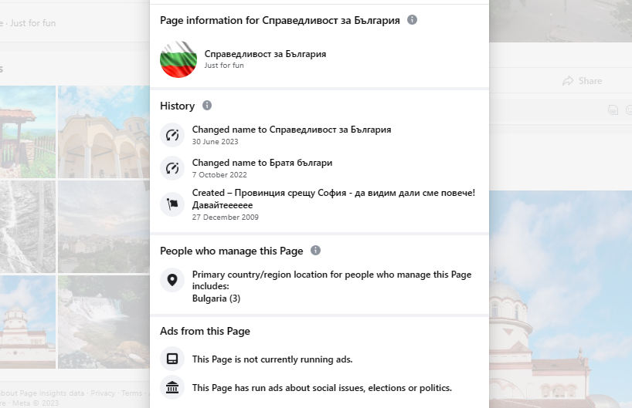Click icon beside 'not currently running ads'
The width and height of the screenshot is (632, 408).
pos(172,359)
